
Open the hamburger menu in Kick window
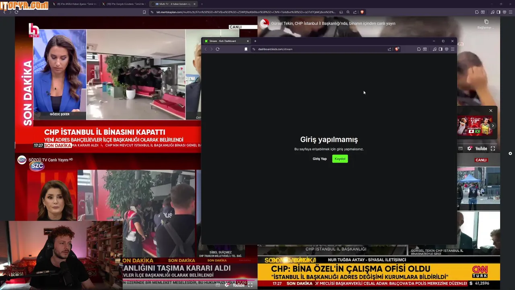453,49
